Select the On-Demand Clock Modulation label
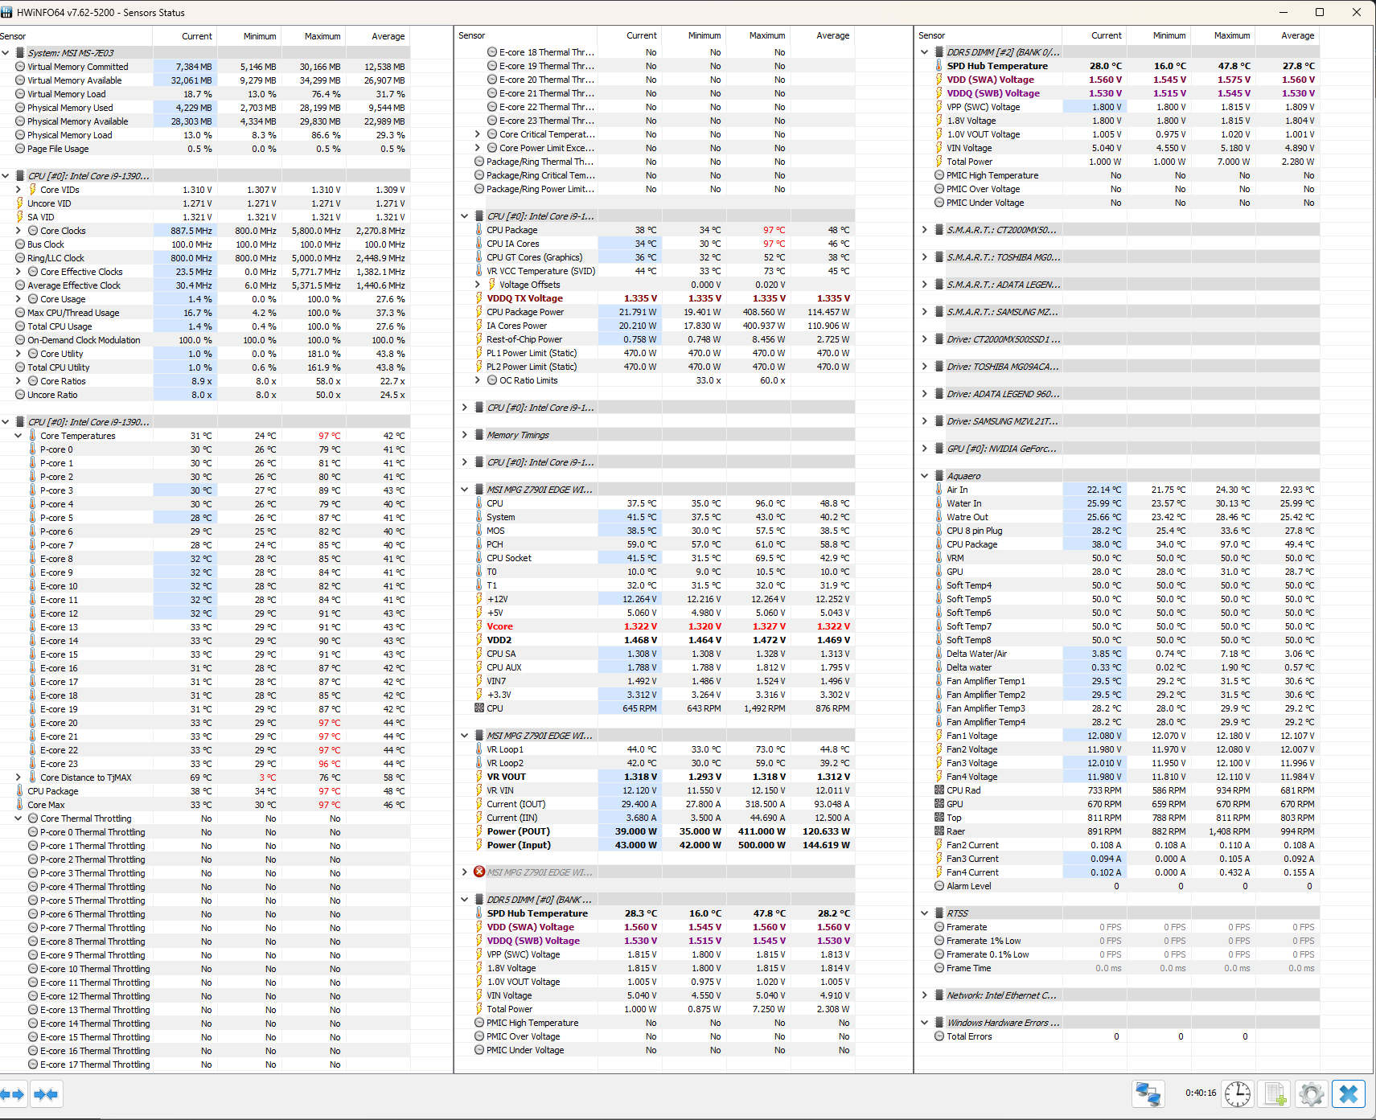Screen dimensions: 1376x1120 pos(84,340)
